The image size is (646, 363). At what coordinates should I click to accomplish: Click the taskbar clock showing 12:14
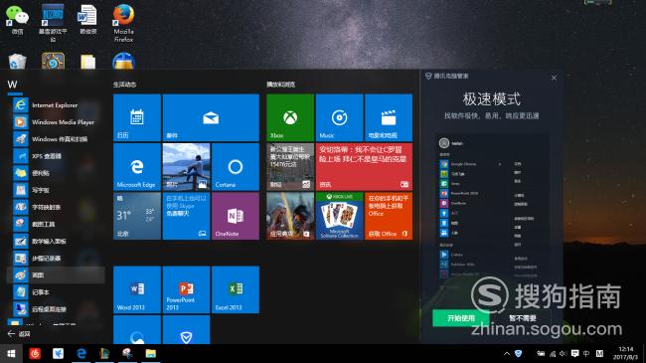coord(625,353)
